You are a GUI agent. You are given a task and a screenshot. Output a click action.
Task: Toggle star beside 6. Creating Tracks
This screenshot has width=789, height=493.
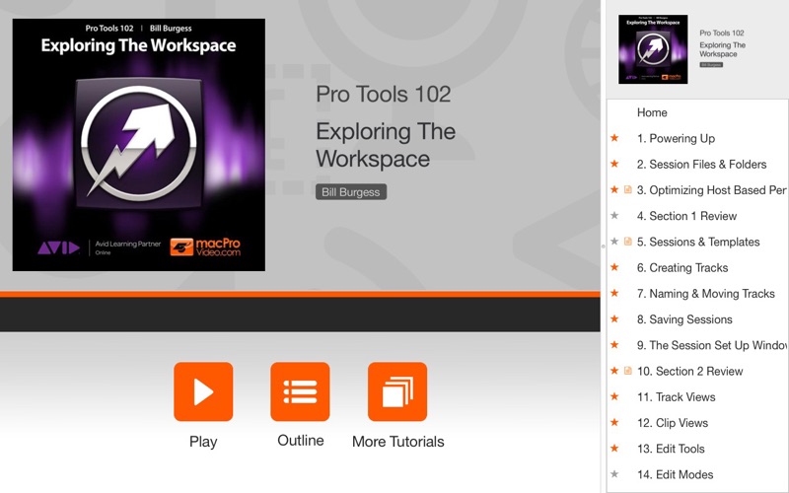point(614,267)
